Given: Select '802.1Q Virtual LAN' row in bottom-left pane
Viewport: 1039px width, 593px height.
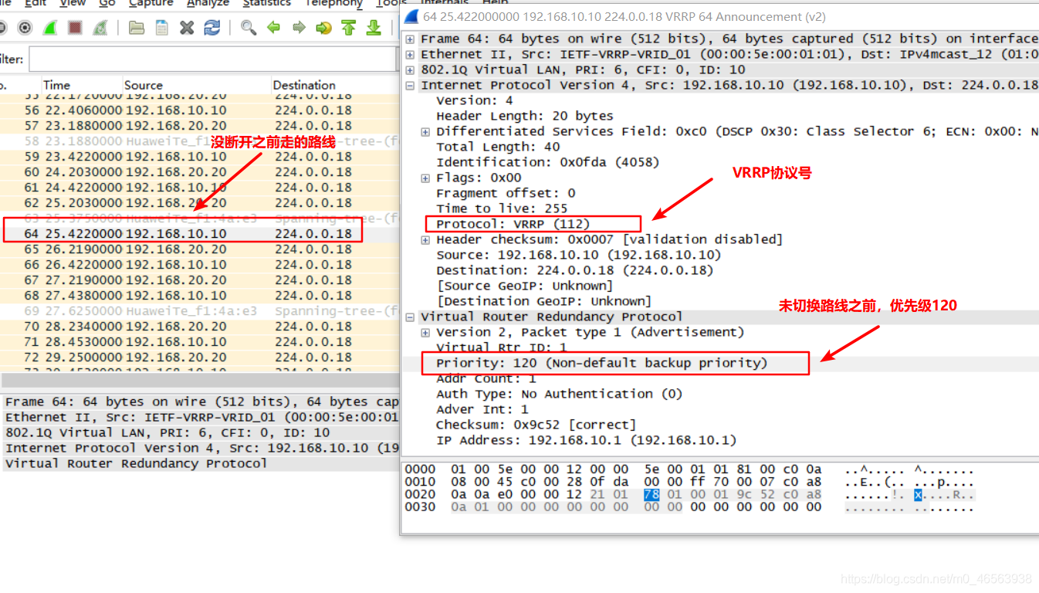Looking at the screenshot, I should [x=168, y=432].
